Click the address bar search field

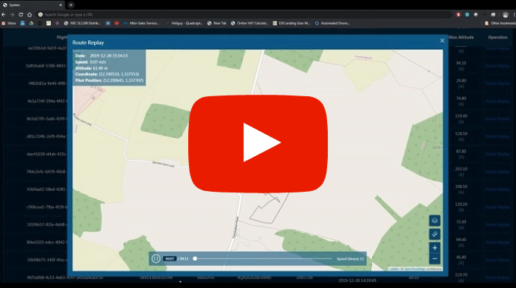[x=244, y=14]
